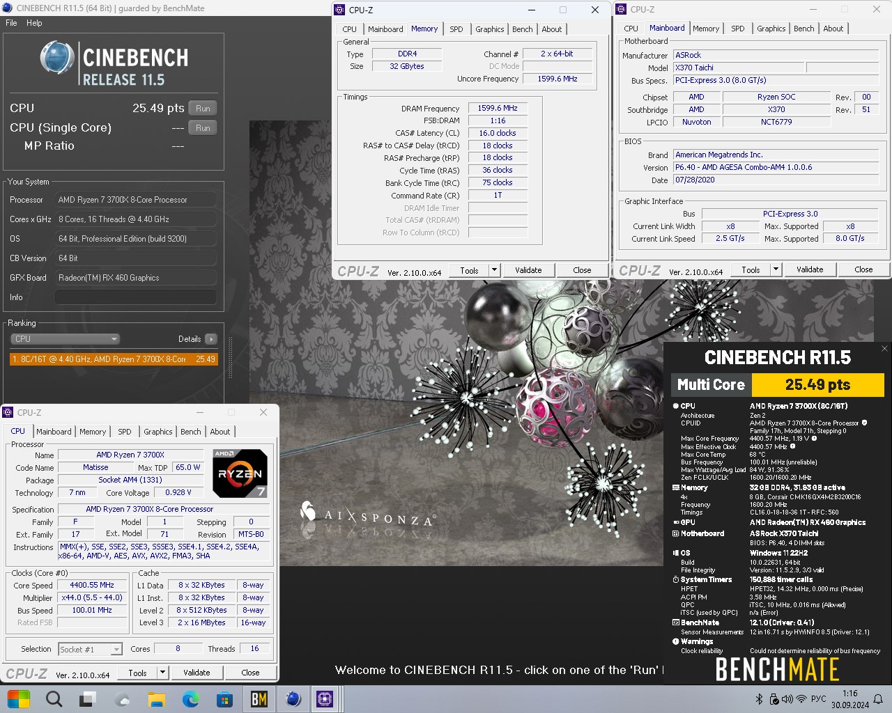Click CPU-Z Mainboard window title icon
The height and width of the screenshot is (713, 892).
(622, 9)
